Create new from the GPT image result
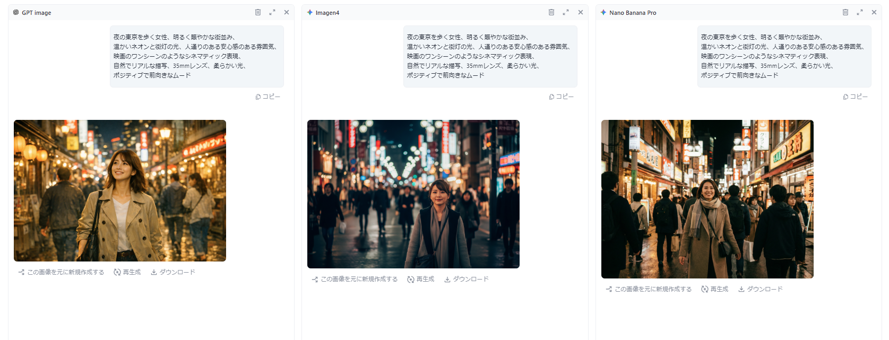This screenshot has width=889, height=340. (x=61, y=272)
